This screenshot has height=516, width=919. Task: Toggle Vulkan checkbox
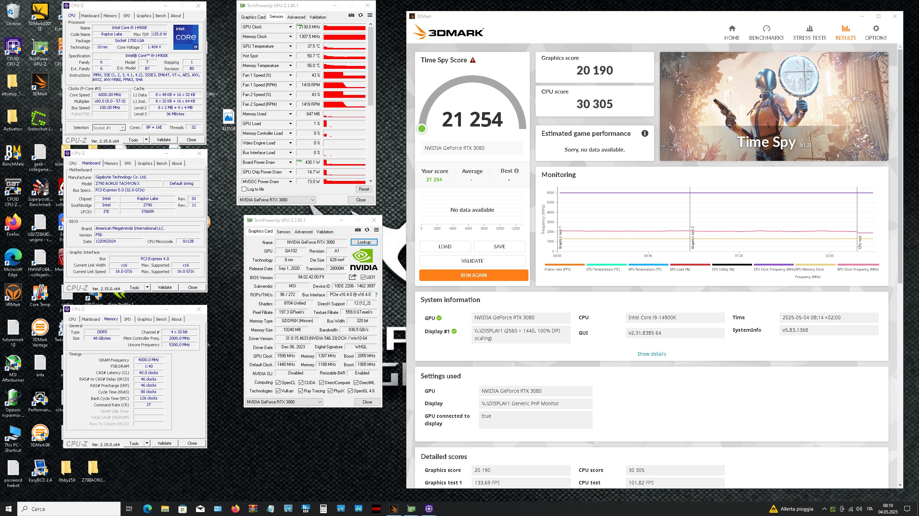pyautogui.click(x=278, y=391)
